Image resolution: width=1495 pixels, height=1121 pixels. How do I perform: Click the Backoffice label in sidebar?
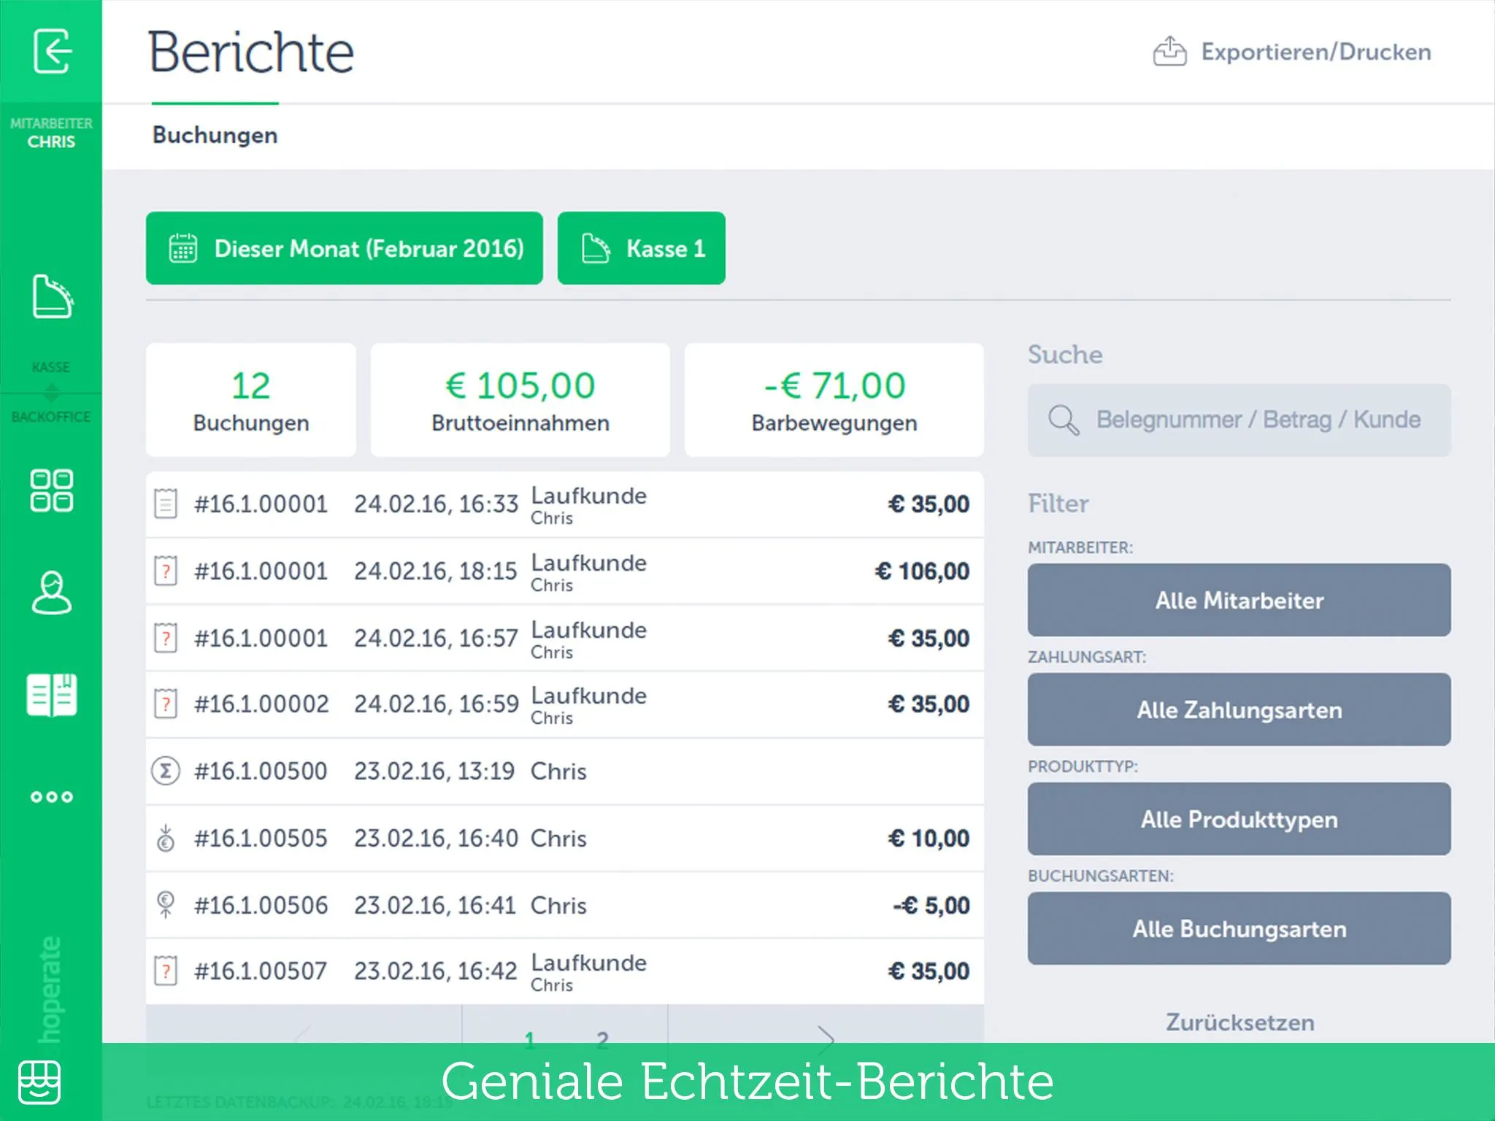click(x=51, y=417)
